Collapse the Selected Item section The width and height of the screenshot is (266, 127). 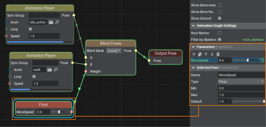pos(193,68)
